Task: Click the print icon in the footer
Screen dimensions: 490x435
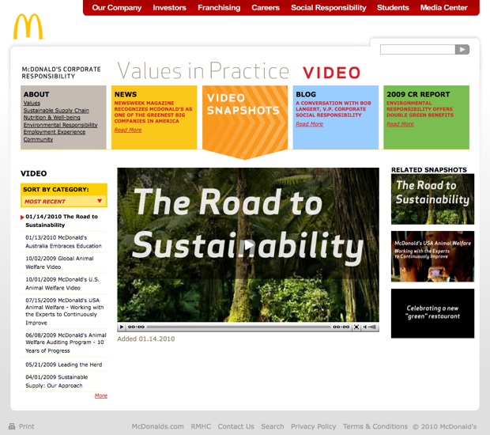Action: [x=12, y=426]
